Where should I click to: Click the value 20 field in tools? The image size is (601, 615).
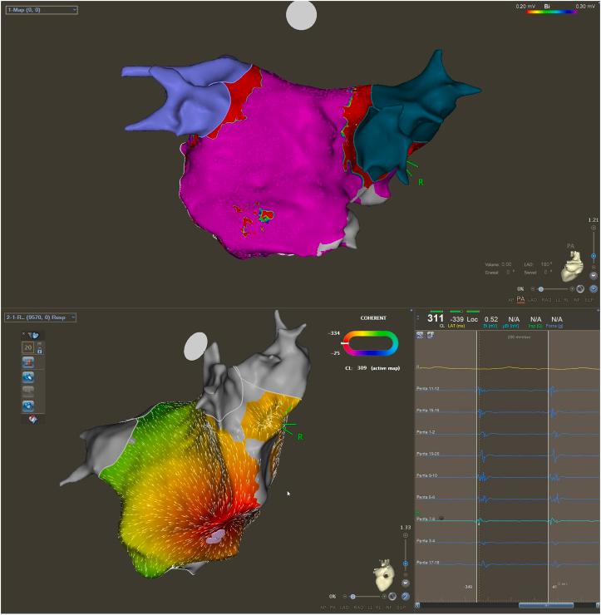[x=28, y=348]
